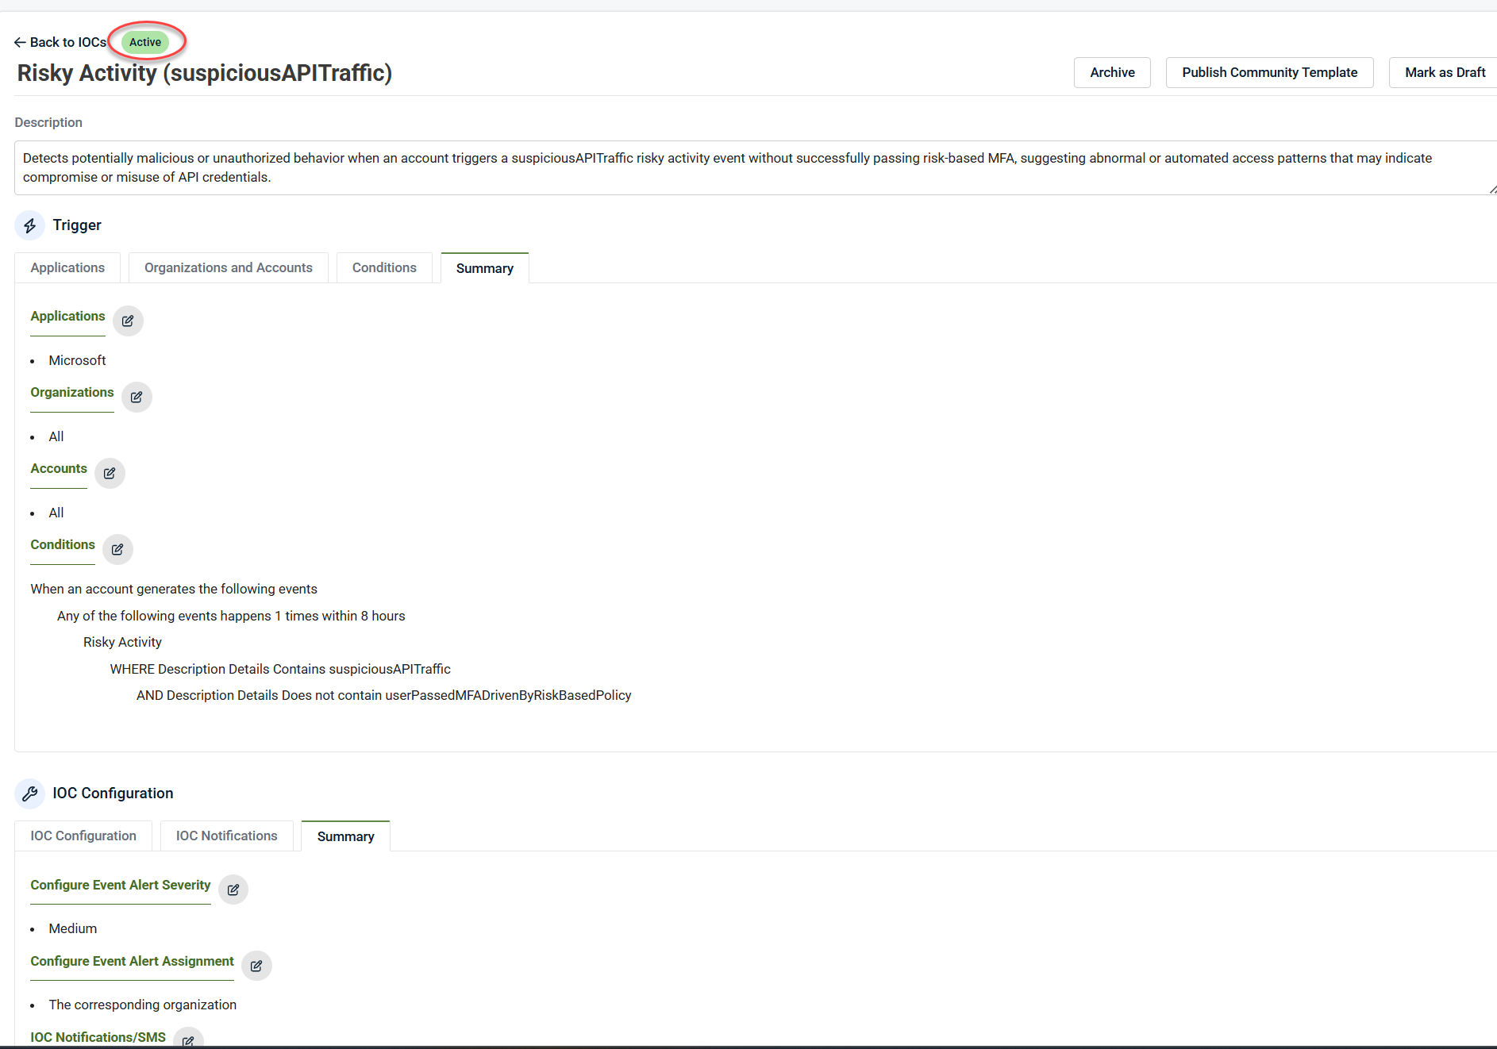Switch to the IOC Configuration tab
This screenshot has width=1497, height=1049.
point(83,836)
